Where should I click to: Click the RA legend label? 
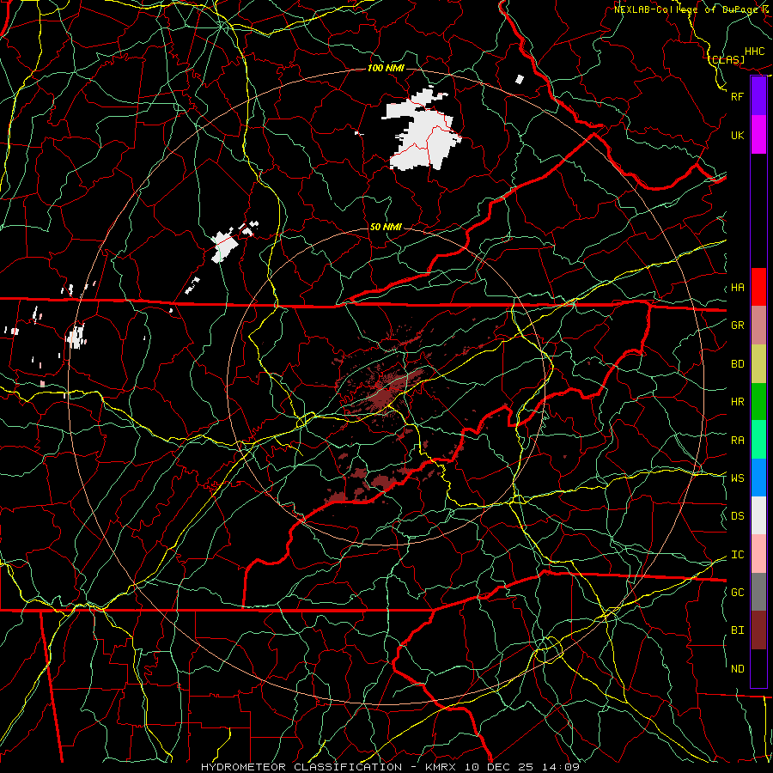tap(737, 441)
